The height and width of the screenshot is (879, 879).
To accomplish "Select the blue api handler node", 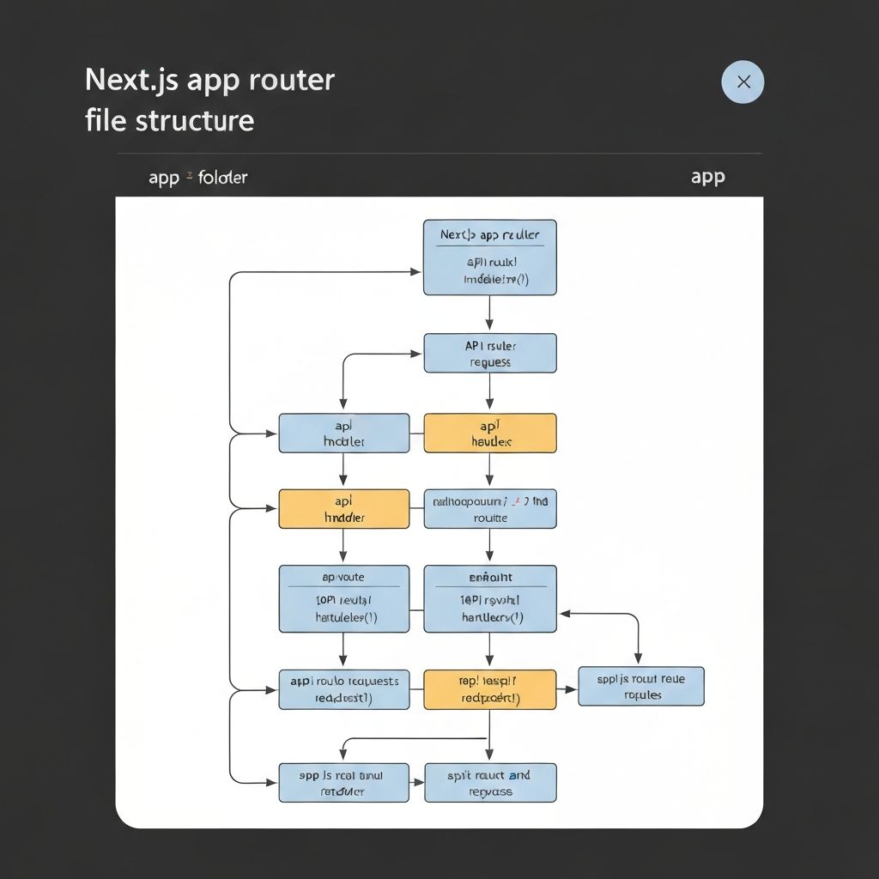I will 343,433.
